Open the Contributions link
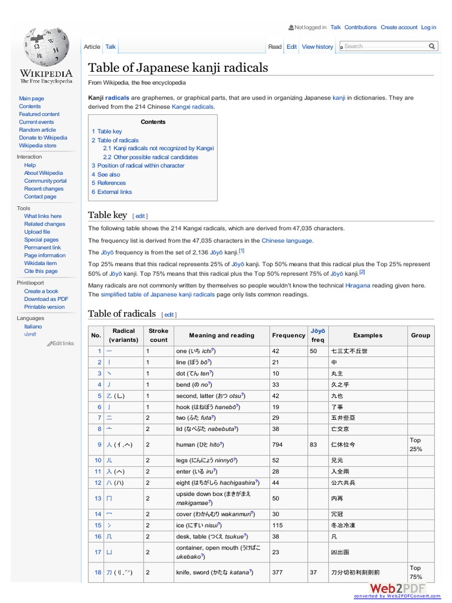 [x=361, y=27]
